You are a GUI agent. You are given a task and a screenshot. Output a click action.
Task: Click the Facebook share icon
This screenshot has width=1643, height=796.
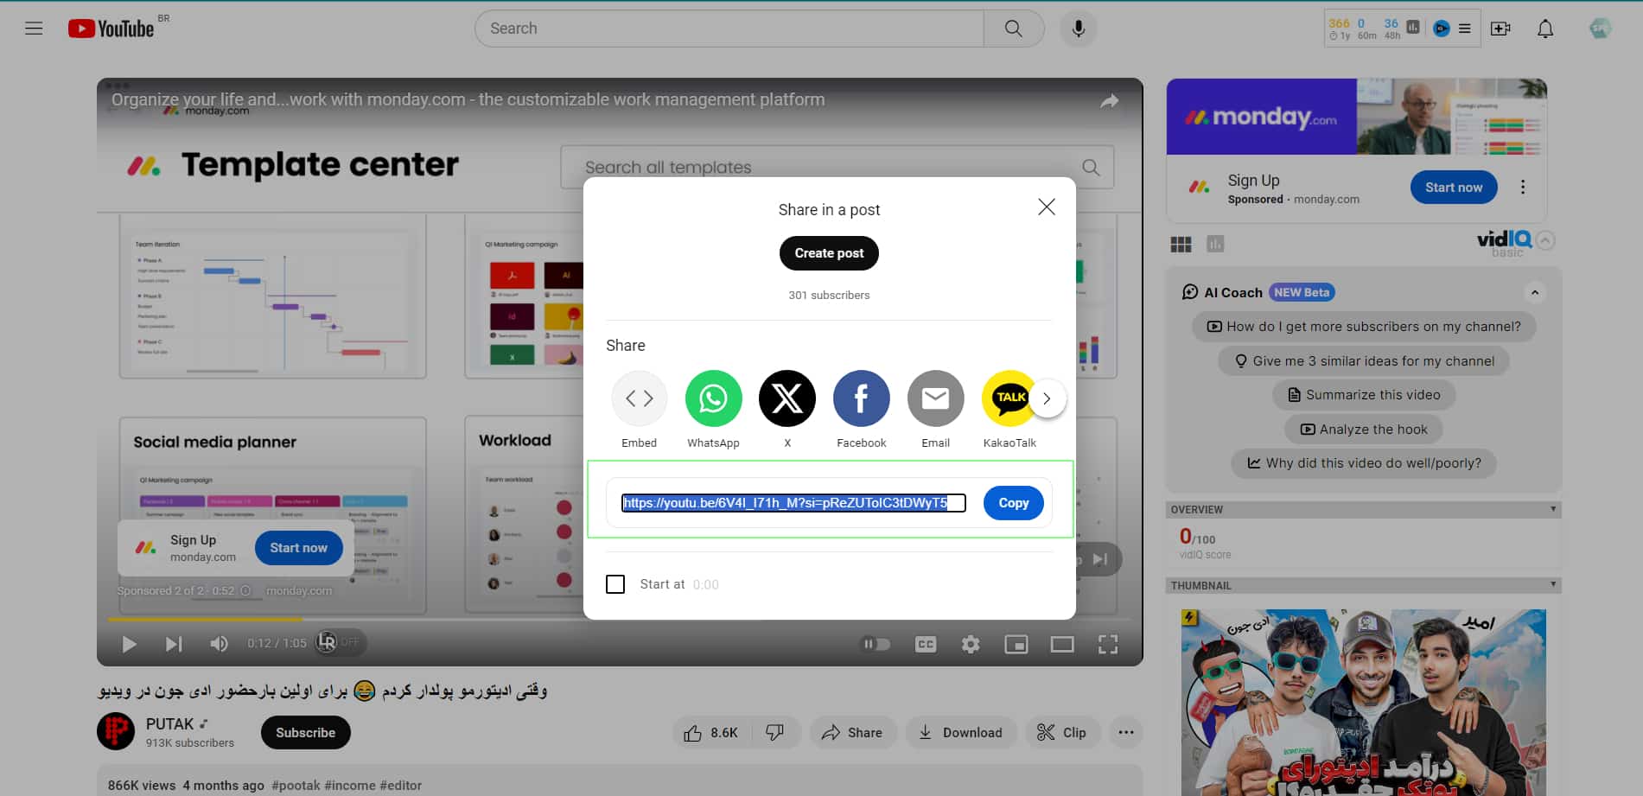click(861, 398)
